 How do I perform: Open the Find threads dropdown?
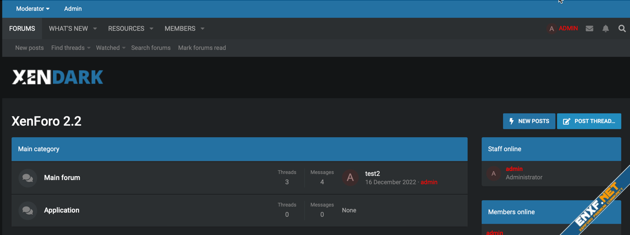[71, 48]
